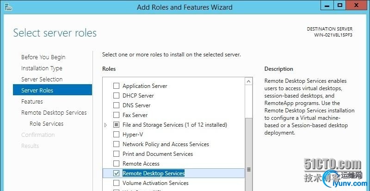Navigate to the Features step
This screenshot has width=370, height=191.
click(32, 102)
